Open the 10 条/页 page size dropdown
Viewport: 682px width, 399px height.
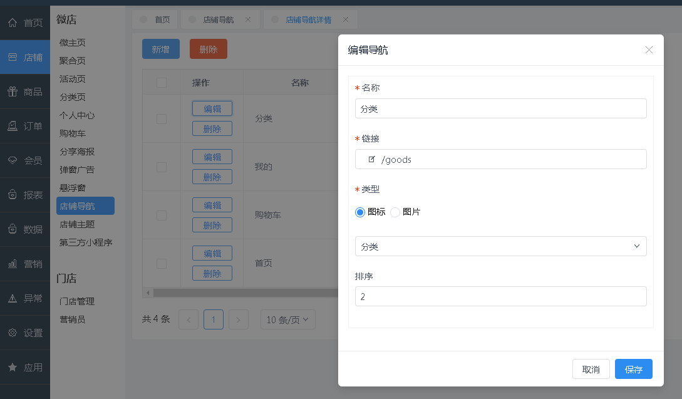click(288, 319)
